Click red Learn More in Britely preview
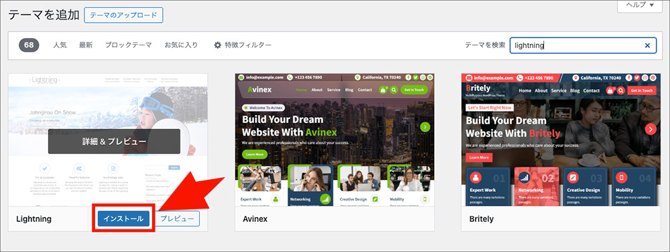 479,157
